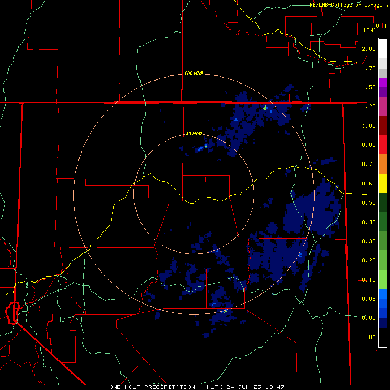Select the 1.75 legend value
This screenshot has width=390, height=390.
[x=369, y=68]
